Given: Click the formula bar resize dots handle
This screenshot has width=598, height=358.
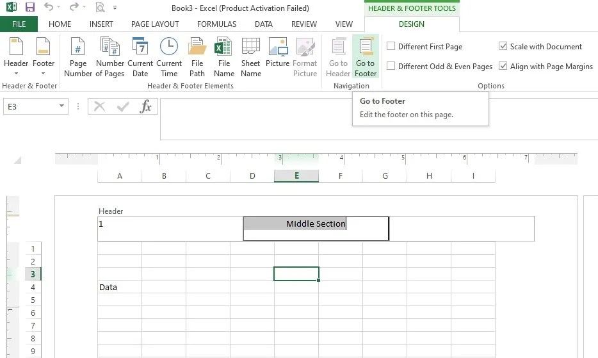Looking at the screenshot, I should coord(78,106).
